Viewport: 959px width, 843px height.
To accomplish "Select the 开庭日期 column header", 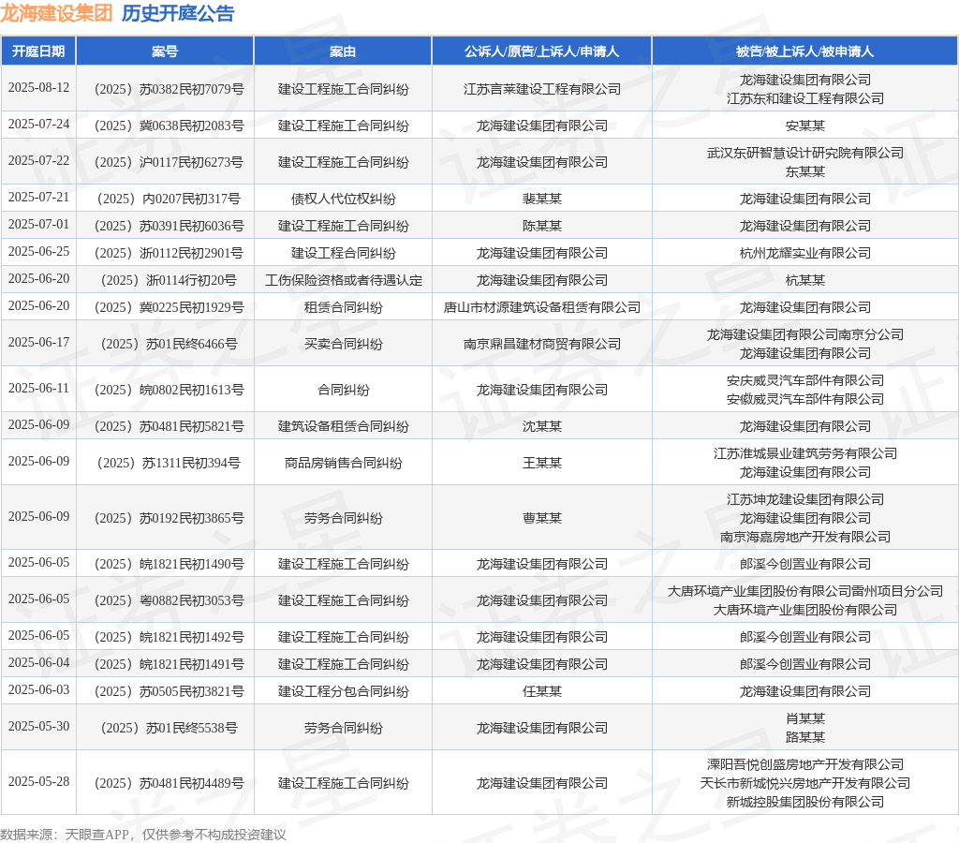I will point(38,52).
